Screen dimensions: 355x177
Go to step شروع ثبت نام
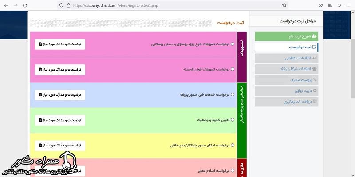click(x=286, y=36)
